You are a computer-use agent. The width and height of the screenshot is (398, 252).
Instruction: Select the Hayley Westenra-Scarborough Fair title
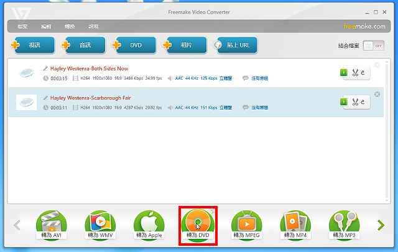(91, 98)
